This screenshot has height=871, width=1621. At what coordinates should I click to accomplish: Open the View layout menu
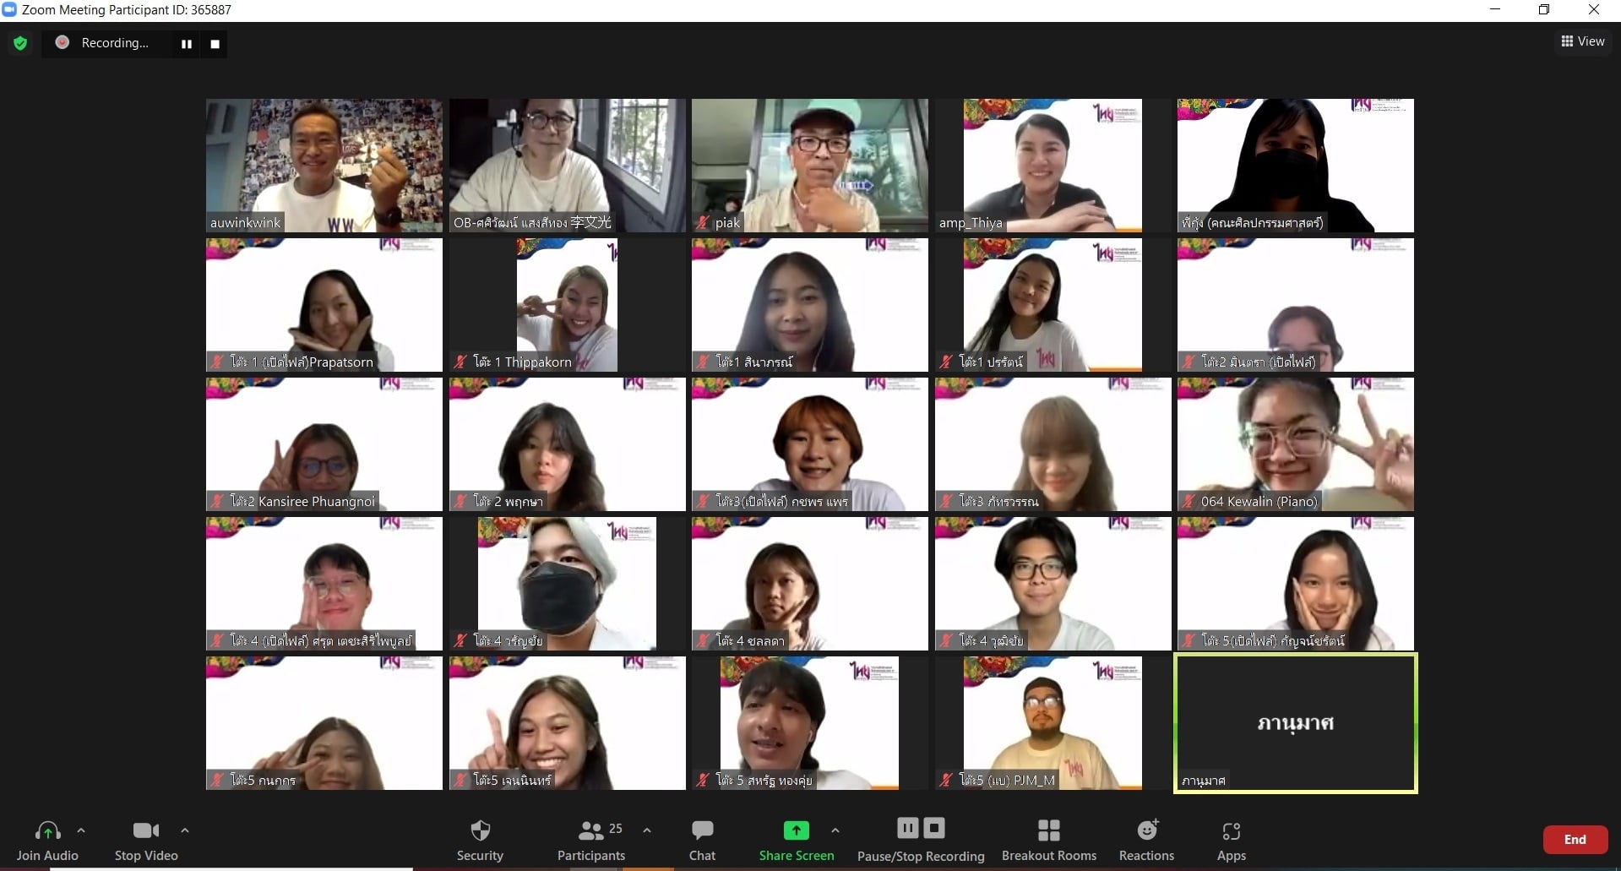[x=1583, y=41]
